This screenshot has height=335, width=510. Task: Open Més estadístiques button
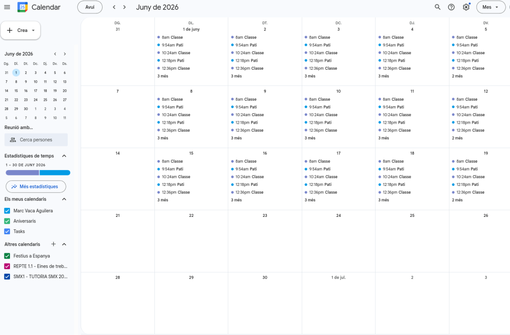coord(36,186)
